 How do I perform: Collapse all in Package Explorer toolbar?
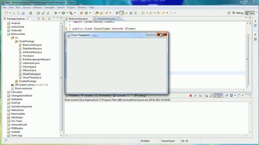pos(38,19)
